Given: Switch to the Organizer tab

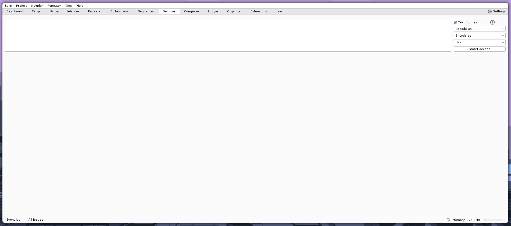Looking at the screenshot, I should point(234,11).
